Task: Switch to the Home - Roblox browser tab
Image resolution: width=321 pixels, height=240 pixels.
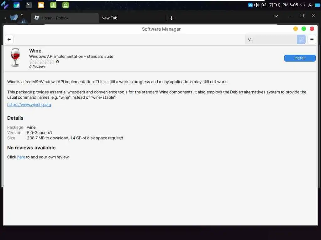Action: [65, 18]
